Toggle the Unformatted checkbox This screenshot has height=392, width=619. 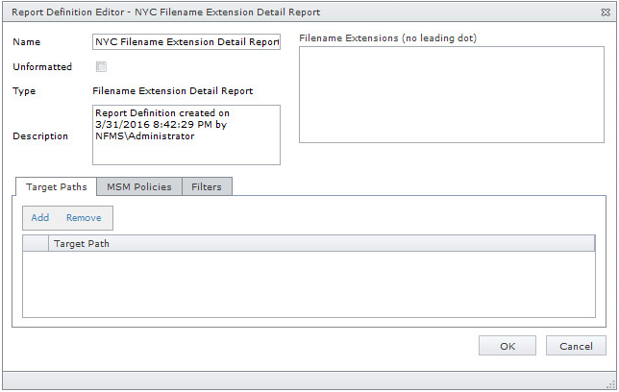tap(101, 67)
